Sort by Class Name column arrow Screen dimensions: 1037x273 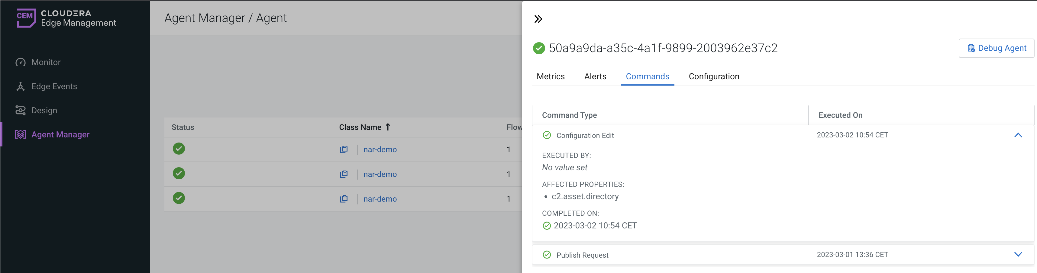[388, 127]
